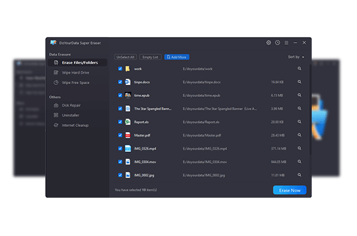Select the E:/doyourdata/Report.xls path
The width and height of the screenshot is (357, 236).
click(x=201, y=122)
